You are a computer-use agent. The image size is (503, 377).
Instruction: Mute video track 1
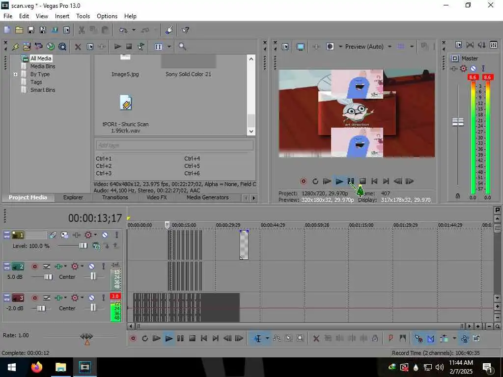(105, 235)
